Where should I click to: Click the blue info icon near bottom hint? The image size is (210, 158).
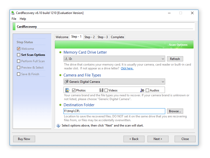pyautogui.click(x=58, y=125)
